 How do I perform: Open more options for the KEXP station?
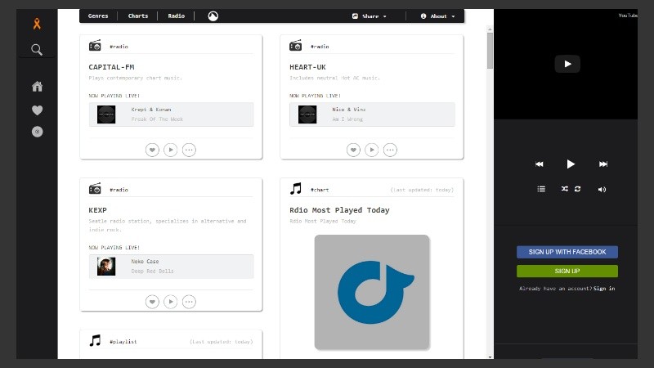[x=189, y=302]
